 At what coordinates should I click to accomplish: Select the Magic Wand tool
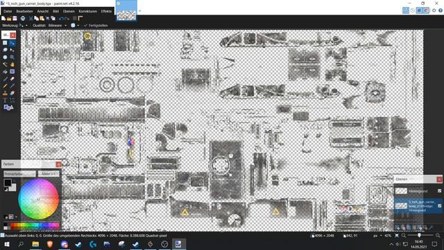pyautogui.click(x=5, y=65)
